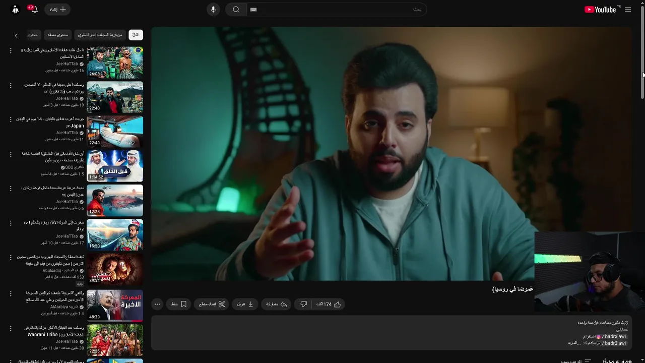Screen dimensions: 645x363
Task: Dislike the video with thumbs down
Action: [303, 304]
